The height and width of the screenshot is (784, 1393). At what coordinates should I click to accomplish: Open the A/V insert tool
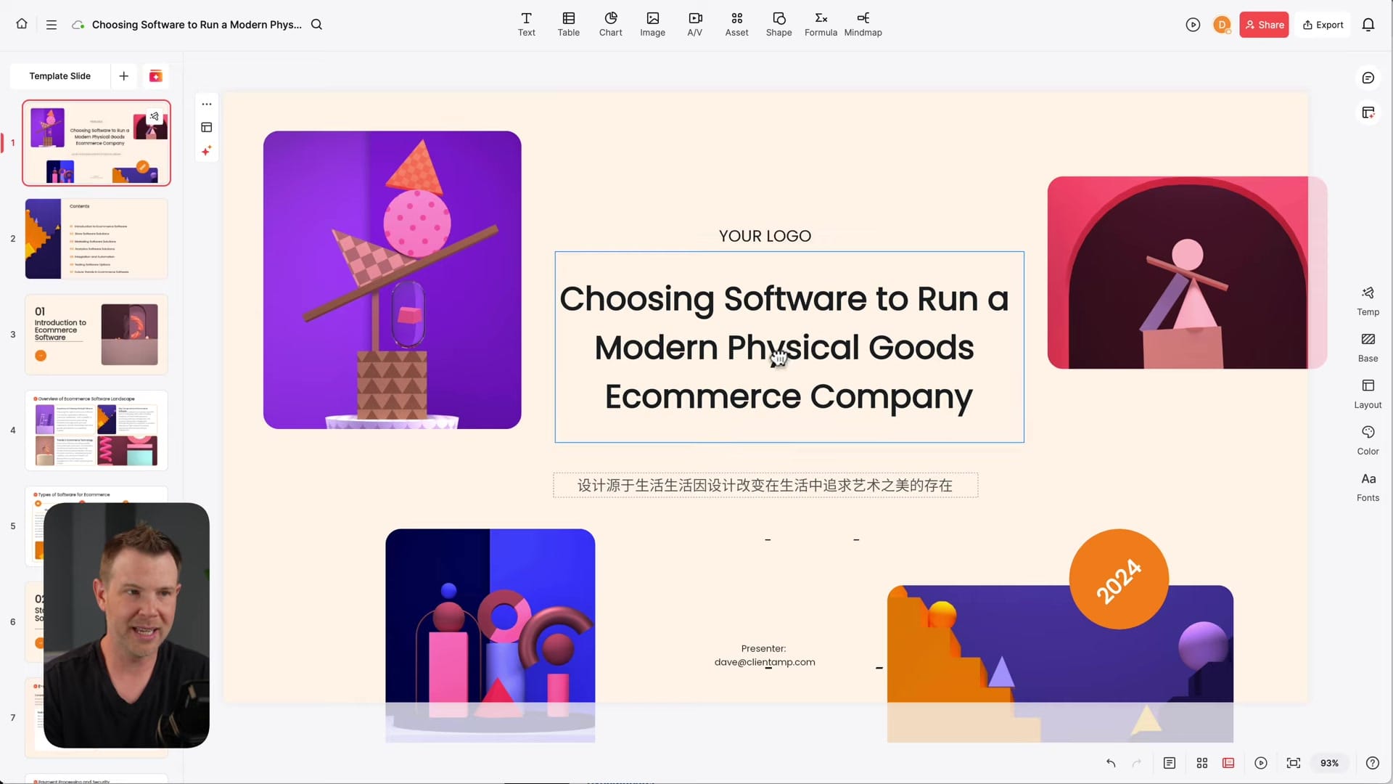point(695,25)
